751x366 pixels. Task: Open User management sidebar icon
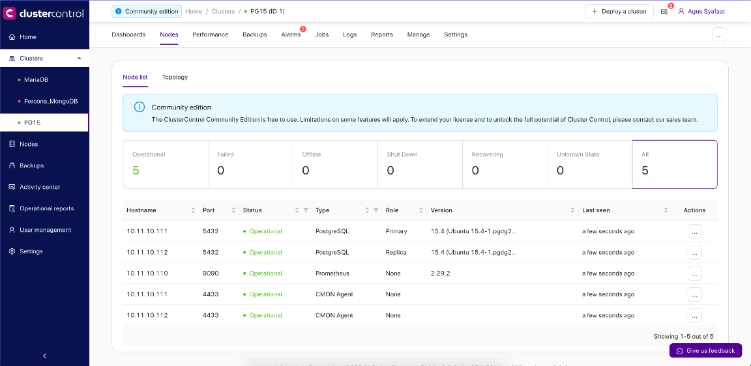(x=12, y=230)
